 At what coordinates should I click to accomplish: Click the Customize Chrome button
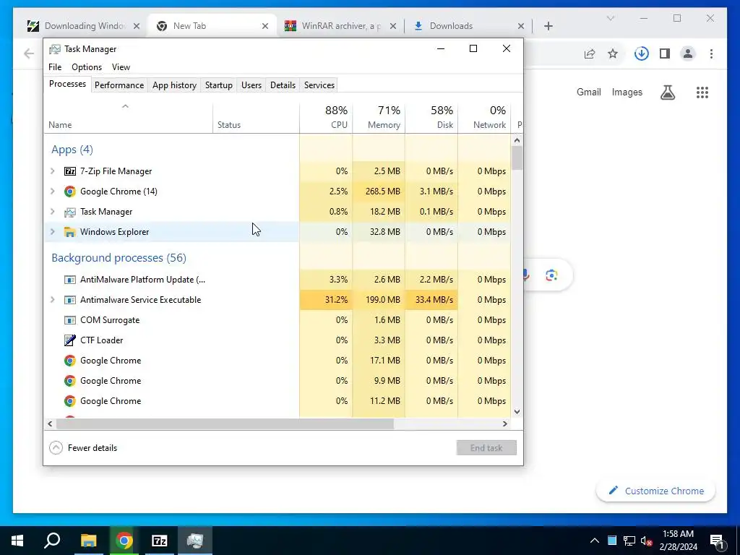pyautogui.click(x=656, y=491)
